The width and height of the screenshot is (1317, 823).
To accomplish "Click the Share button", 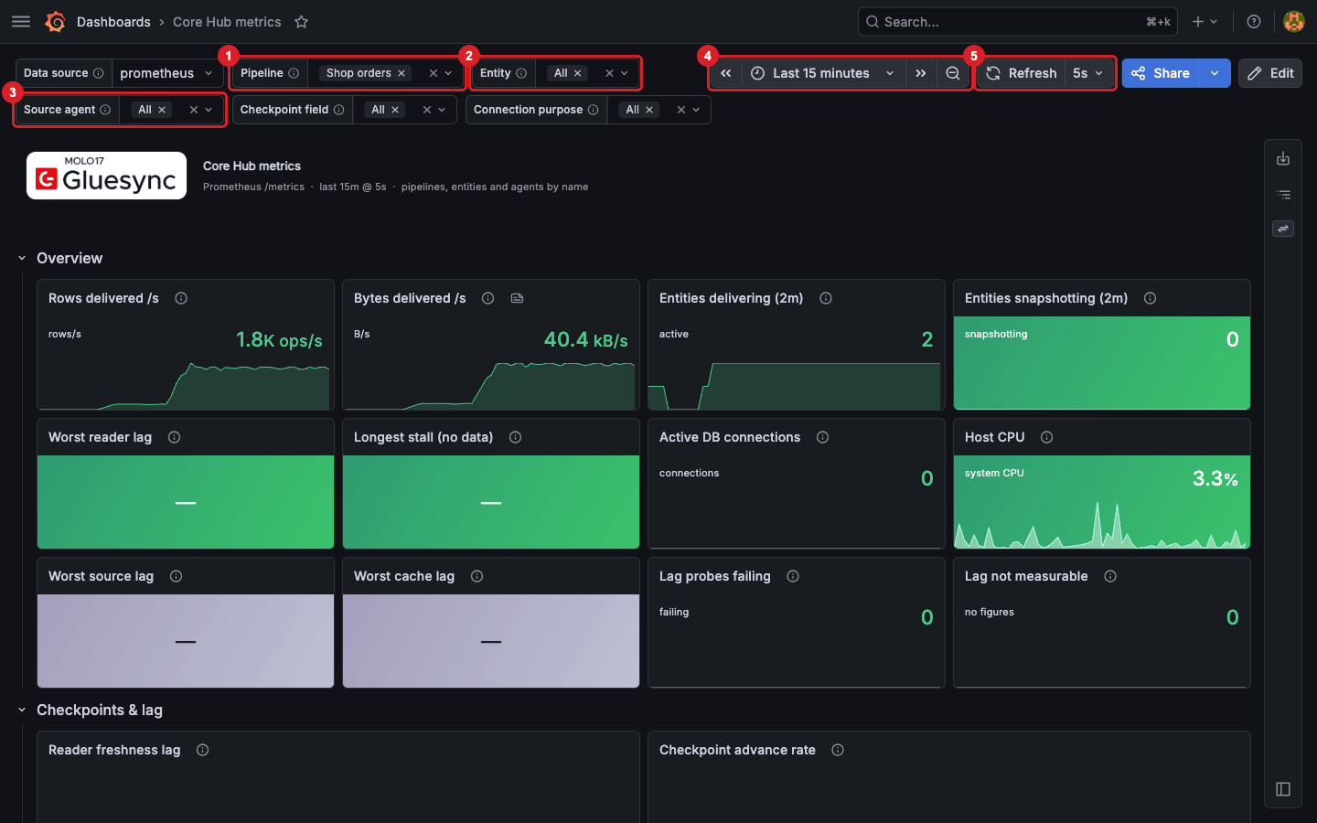I will pos(1161,73).
